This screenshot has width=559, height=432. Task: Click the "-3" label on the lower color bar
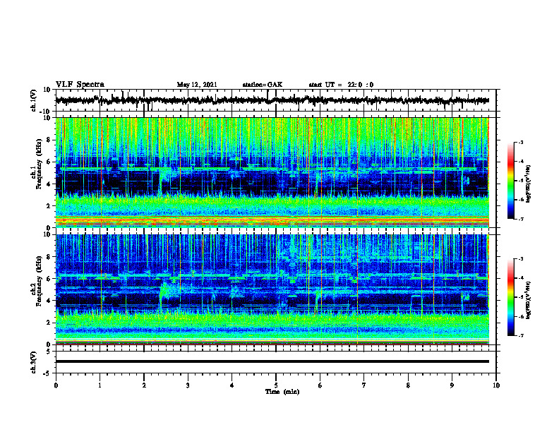pyautogui.click(x=521, y=259)
